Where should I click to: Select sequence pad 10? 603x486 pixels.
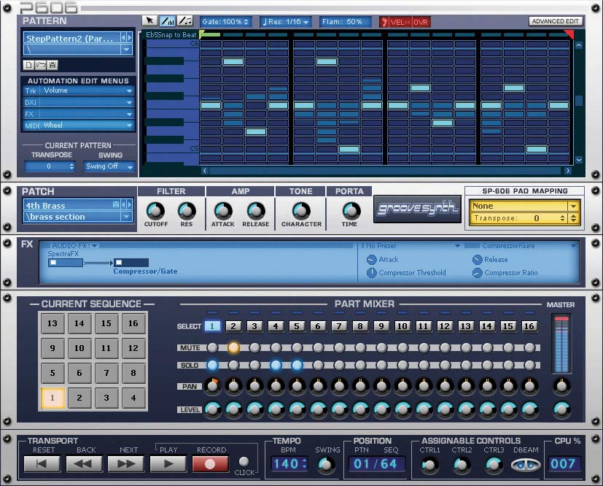79,348
